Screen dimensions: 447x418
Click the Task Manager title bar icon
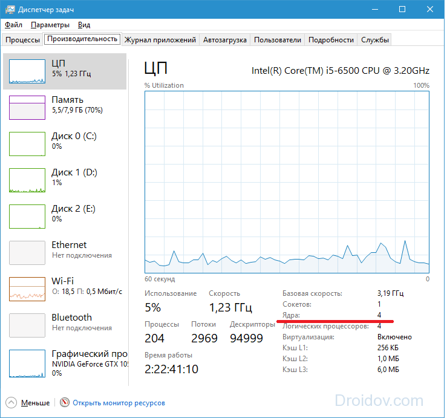pos(10,10)
